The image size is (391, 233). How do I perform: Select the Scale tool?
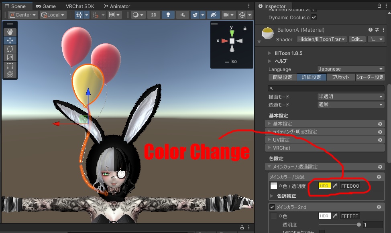10,57
